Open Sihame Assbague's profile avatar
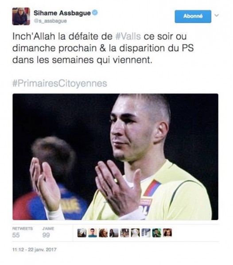Viewport: 233px width, 265px height. coord(21,16)
